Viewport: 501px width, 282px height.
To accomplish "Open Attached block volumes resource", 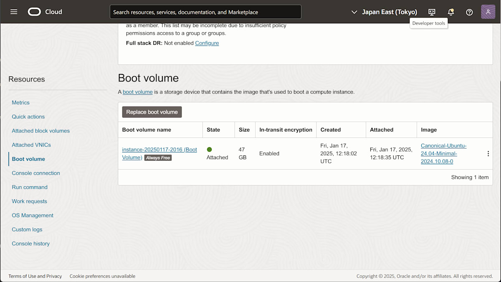I will (40, 131).
